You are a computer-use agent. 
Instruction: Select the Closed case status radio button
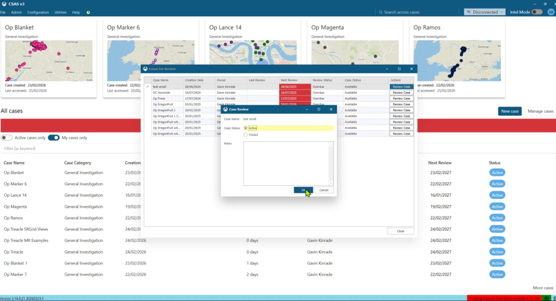(246, 134)
